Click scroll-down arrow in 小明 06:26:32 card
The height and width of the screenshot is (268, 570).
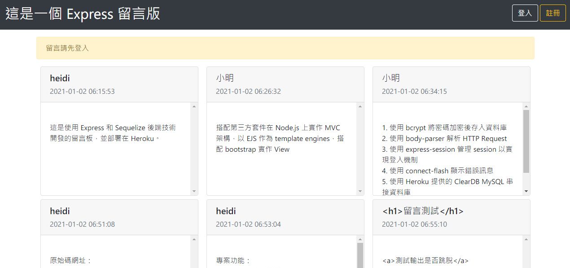[x=360, y=191]
